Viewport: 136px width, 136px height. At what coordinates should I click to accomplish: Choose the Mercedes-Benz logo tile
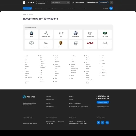tap(46, 34)
